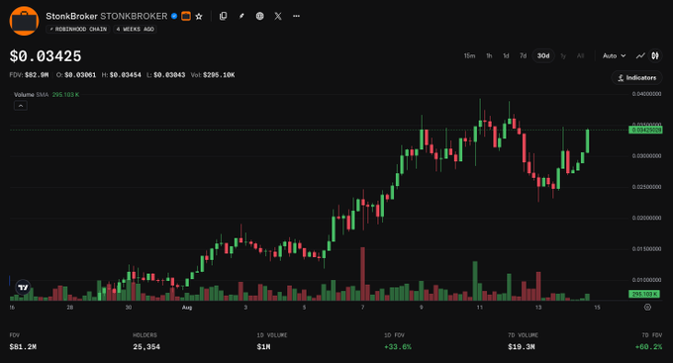673x363 pixels.
Task: Click the TradingView logo on chart
Action: pos(23,287)
